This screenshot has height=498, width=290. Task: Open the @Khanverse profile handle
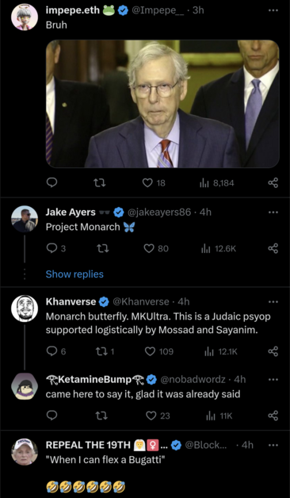coord(141,301)
